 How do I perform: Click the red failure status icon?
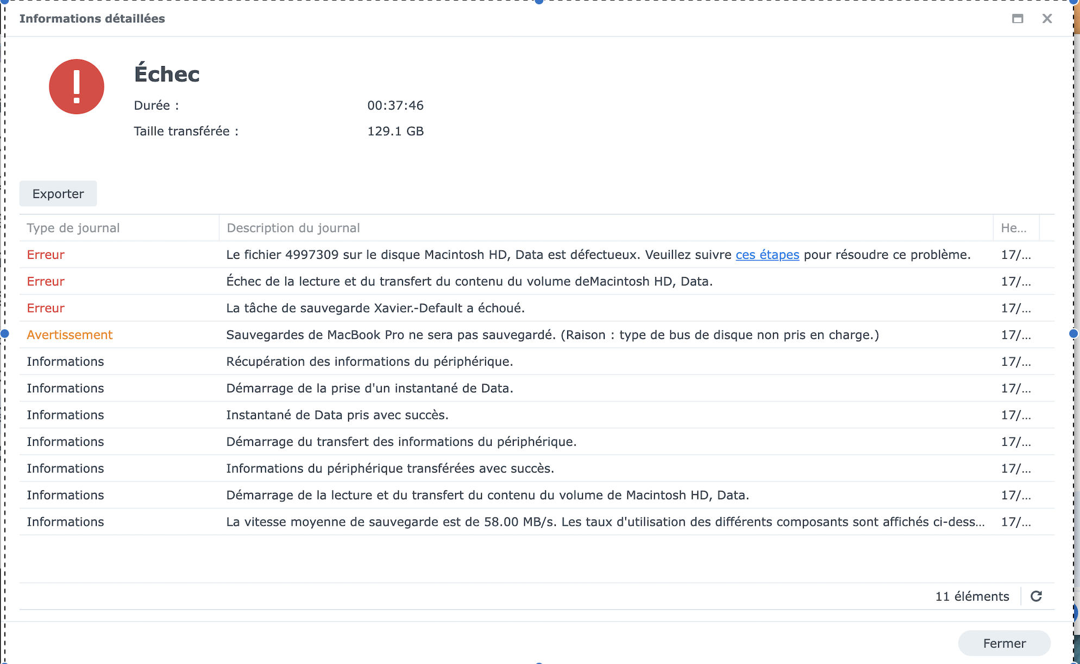(77, 87)
